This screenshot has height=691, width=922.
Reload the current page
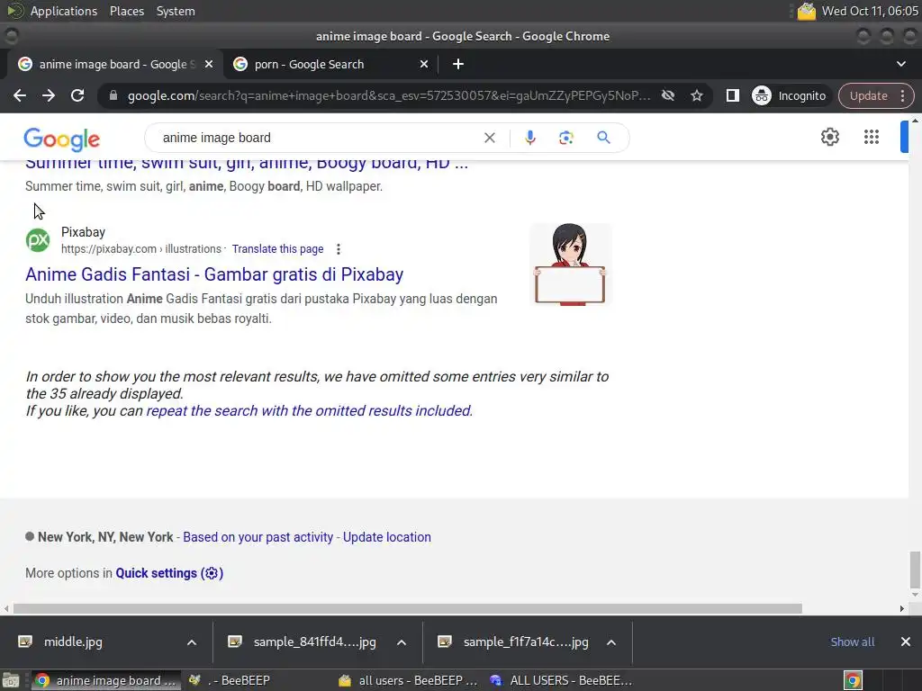(x=77, y=95)
